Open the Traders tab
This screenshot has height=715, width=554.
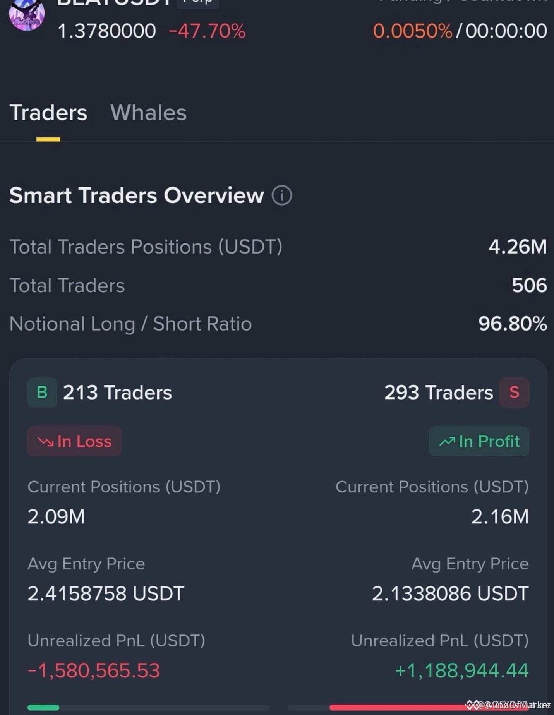point(48,113)
